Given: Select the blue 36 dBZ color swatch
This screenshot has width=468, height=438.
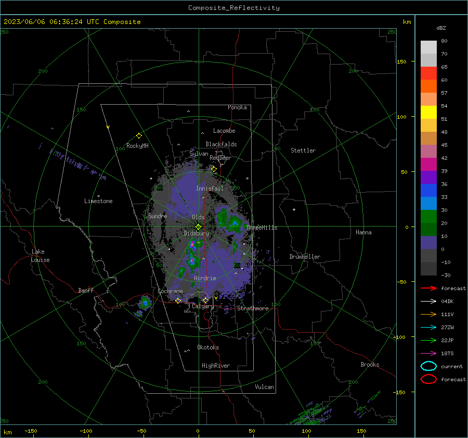Looking at the screenshot, I should click(x=428, y=190).
